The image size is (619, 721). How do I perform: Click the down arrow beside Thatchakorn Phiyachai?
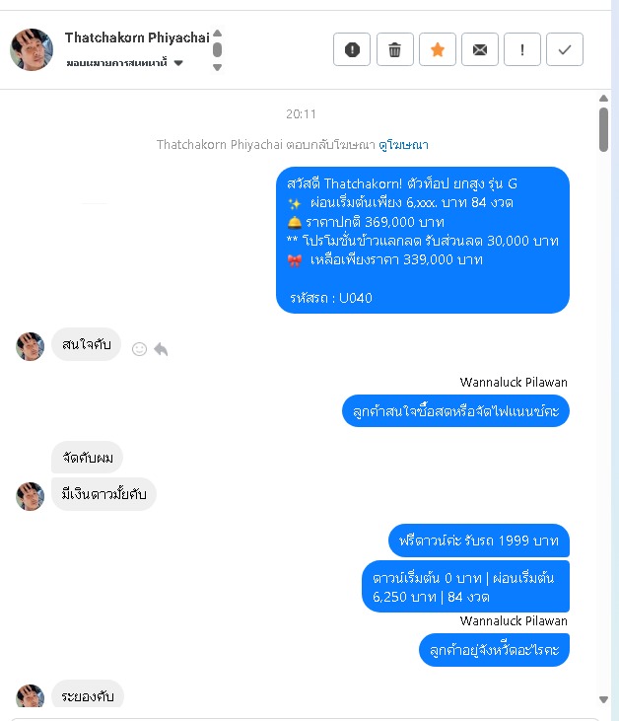pyautogui.click(x=218, y=67)
